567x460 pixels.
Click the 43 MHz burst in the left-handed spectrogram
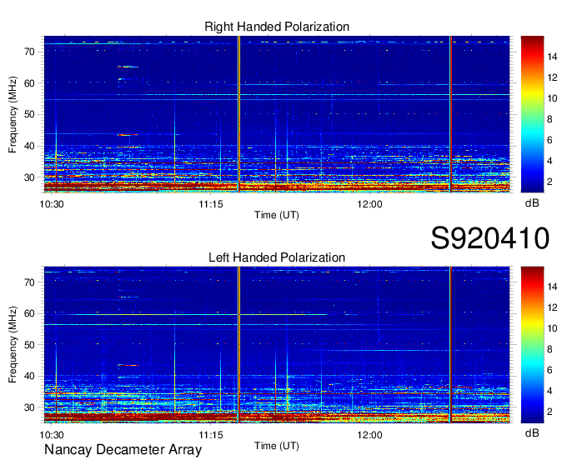(128, 365)
